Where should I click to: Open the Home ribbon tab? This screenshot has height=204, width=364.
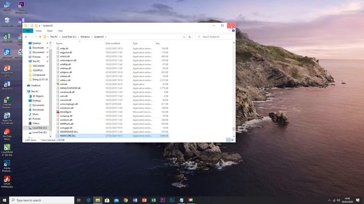[39, 31]
